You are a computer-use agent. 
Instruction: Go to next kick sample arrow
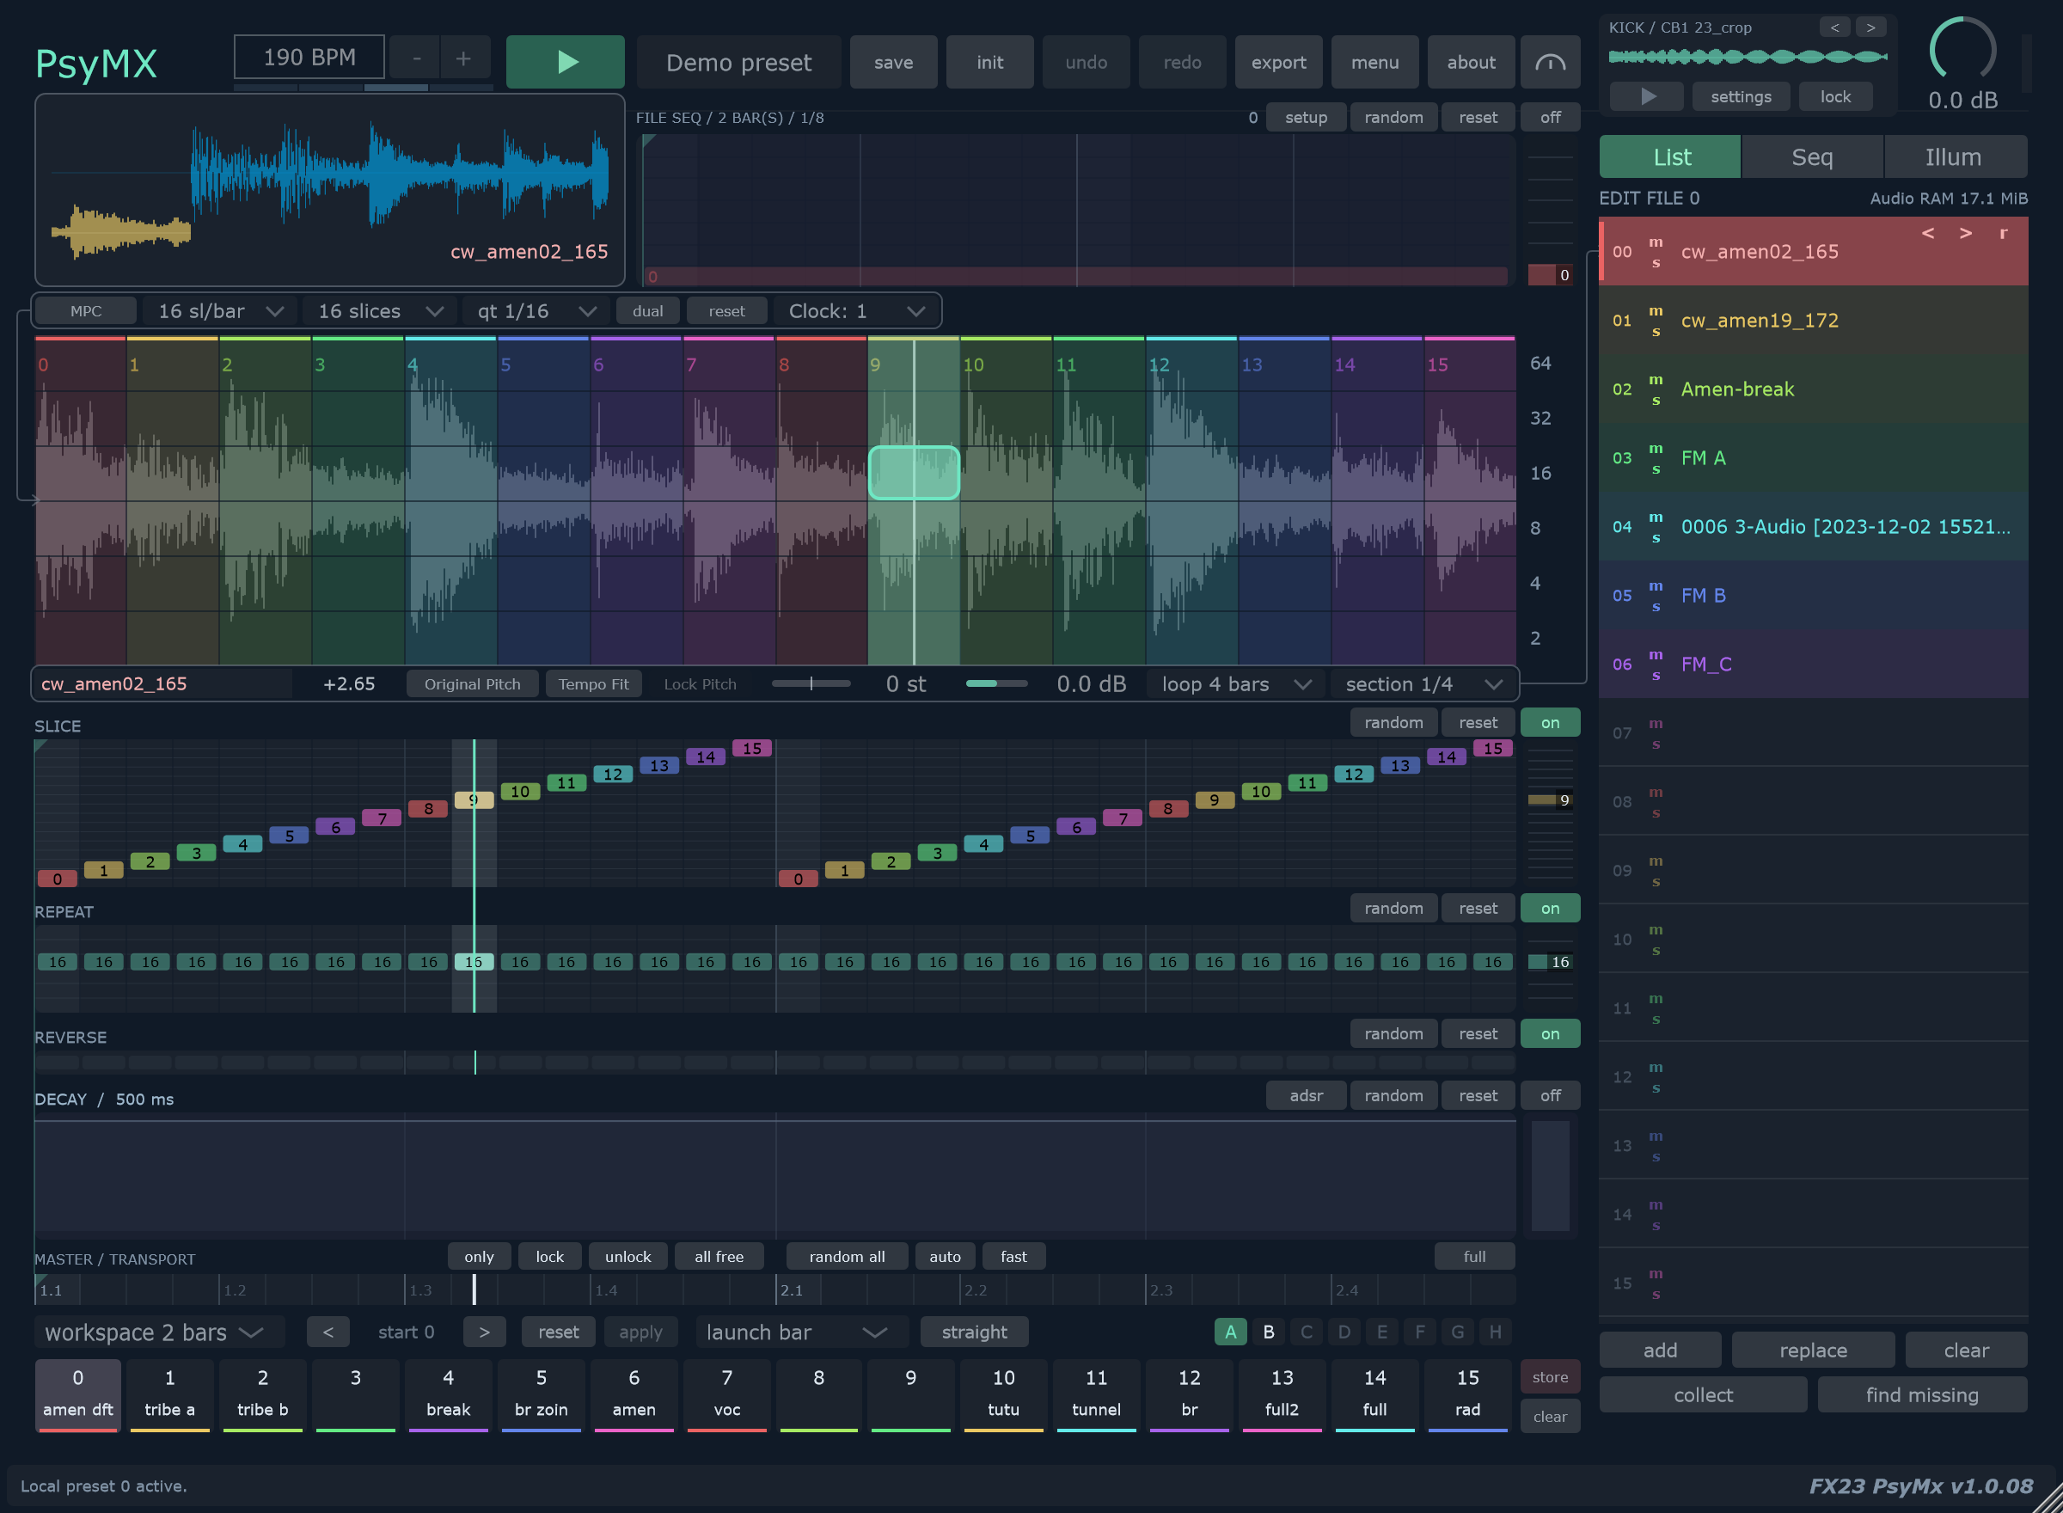coord(1870,28)
